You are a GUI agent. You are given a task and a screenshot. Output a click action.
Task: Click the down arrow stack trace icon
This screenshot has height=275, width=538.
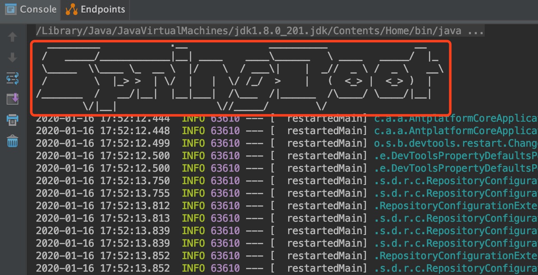[12, 57]
